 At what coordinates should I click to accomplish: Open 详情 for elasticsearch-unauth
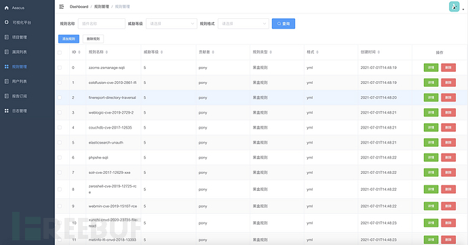point(431,143)
